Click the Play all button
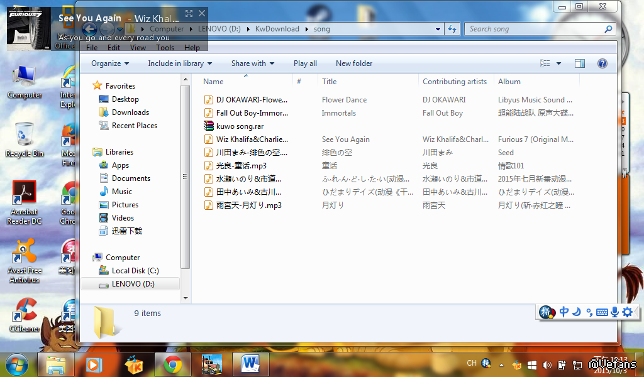The height and width of the screenshot is (377, 644). 305,63
